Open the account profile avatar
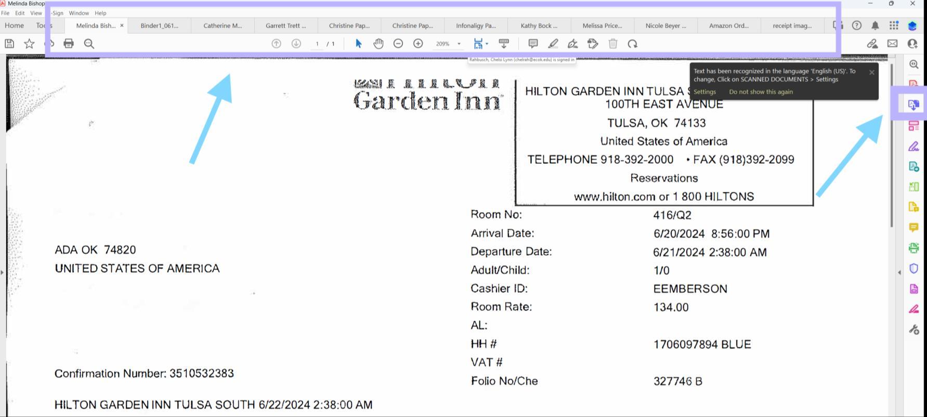The image size is (927, 417). coord(912,25)
